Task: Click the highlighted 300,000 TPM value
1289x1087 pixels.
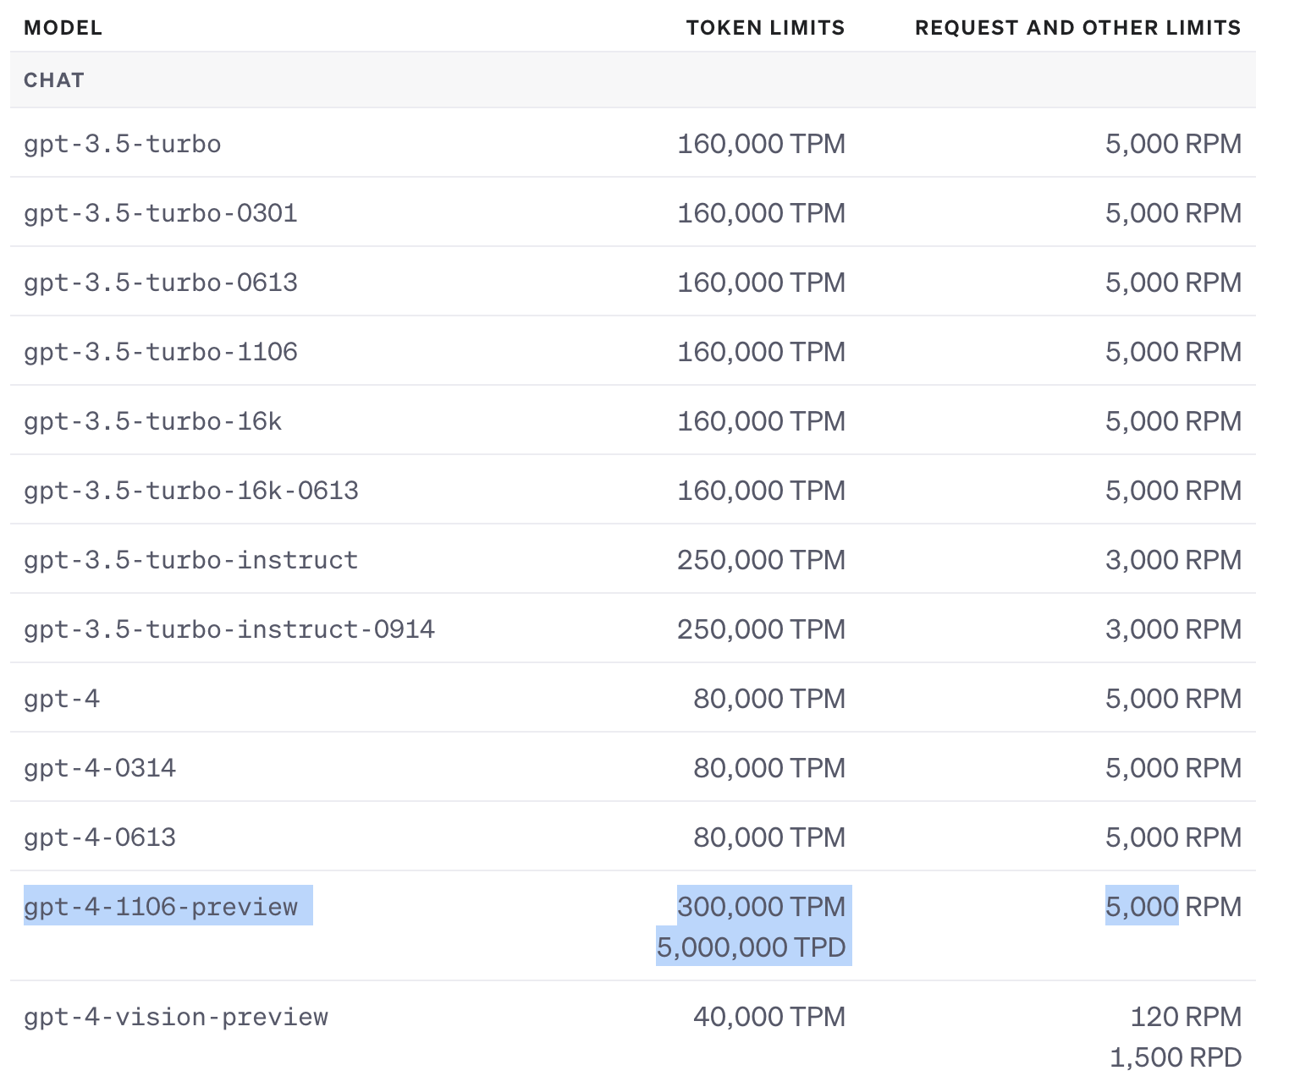Action: coord(762,907)
